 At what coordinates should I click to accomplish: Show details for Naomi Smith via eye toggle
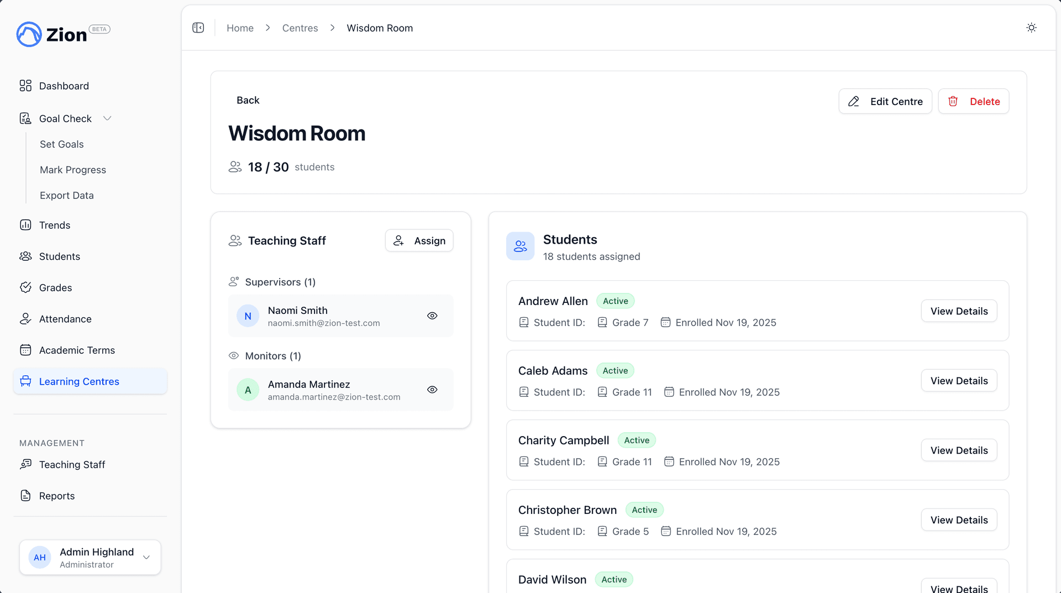[432, 316]
